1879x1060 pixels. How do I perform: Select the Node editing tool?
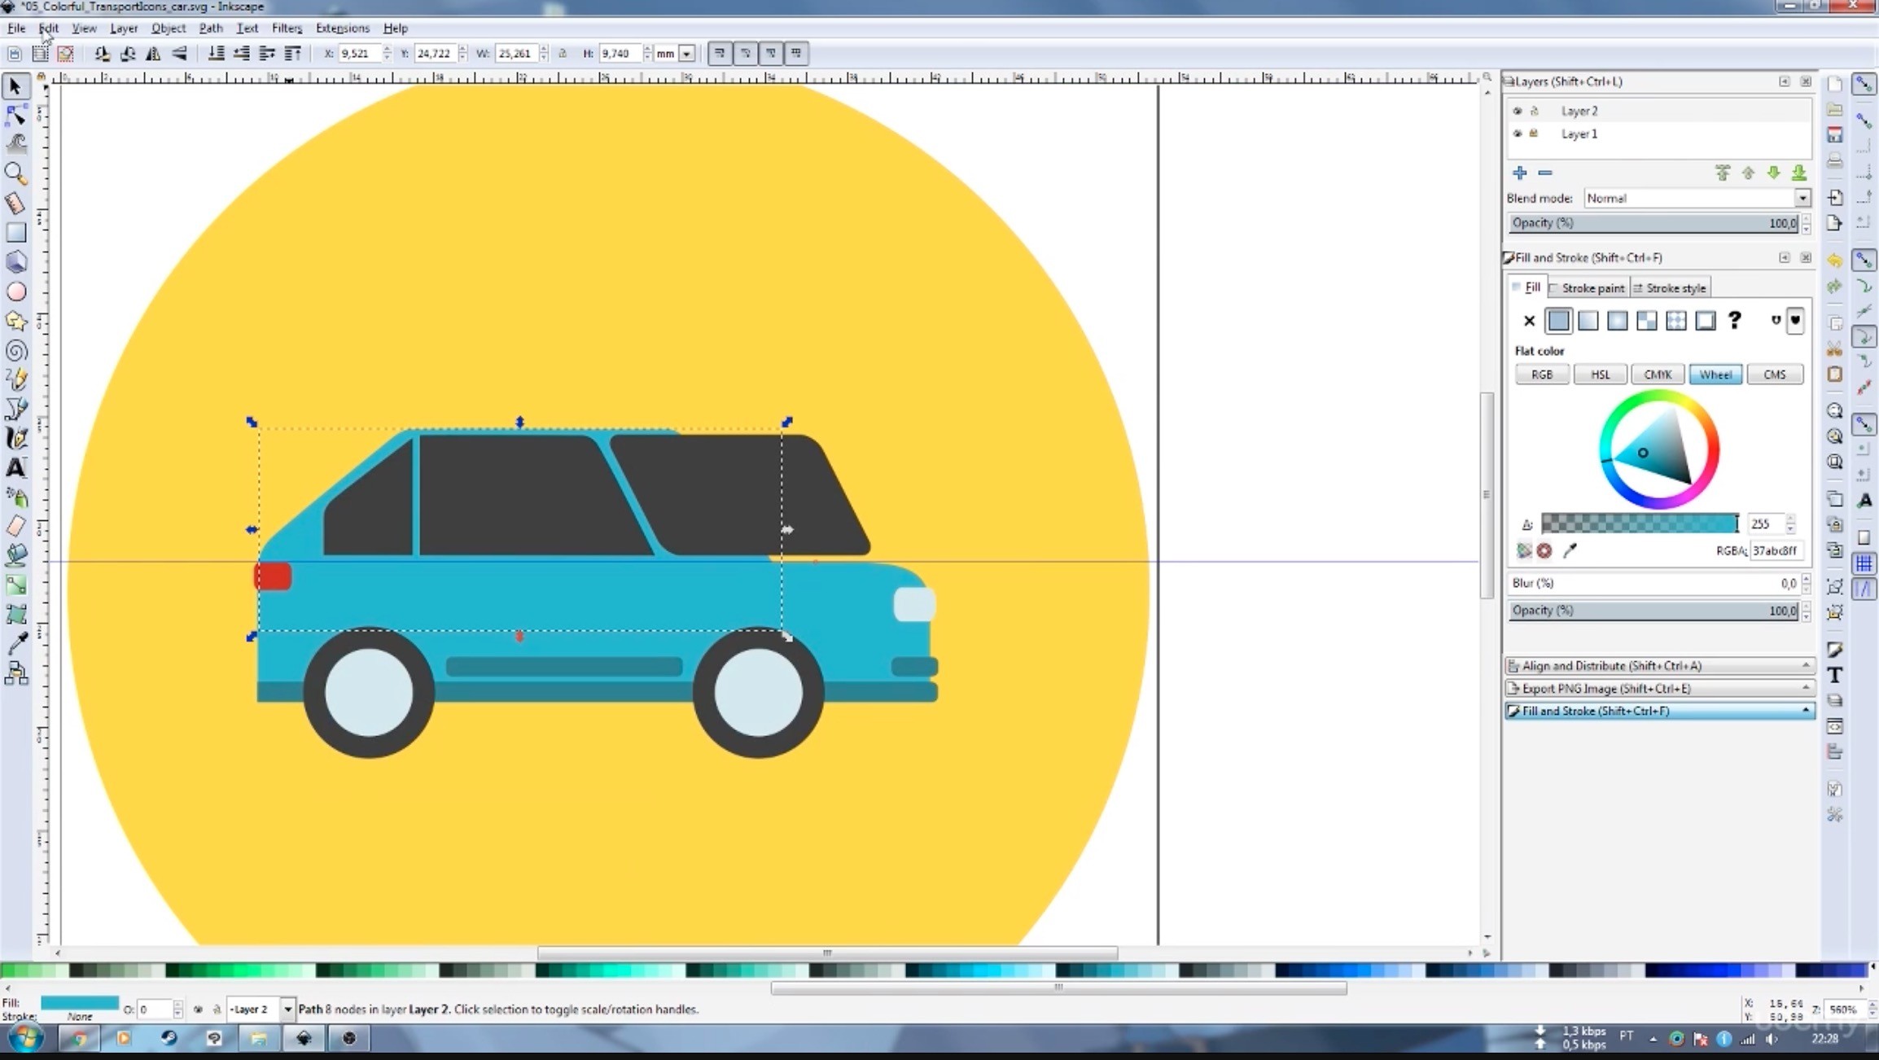click(15, 116)
